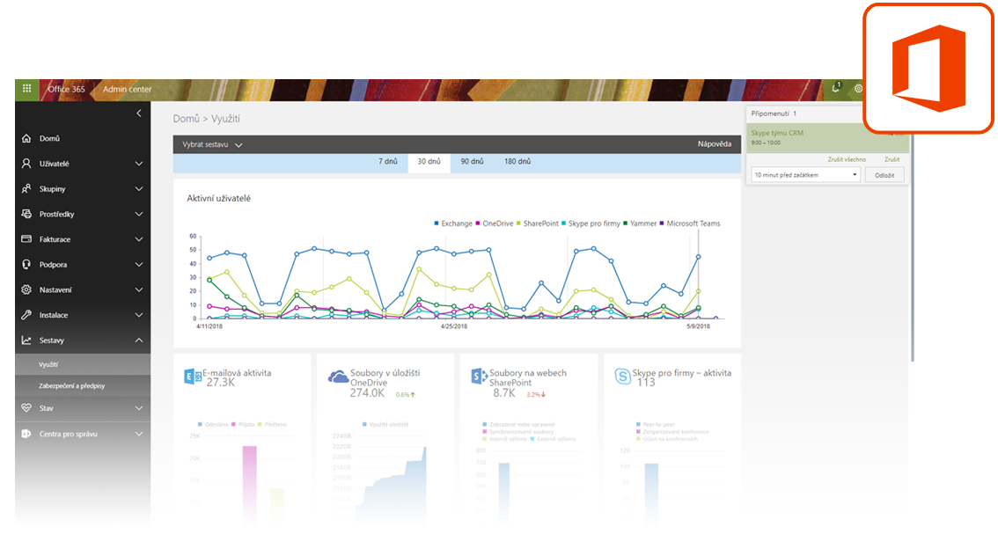Expand the Prostředky menu chevron
Viewport: 998px width, 549px height.
coord(139,214)
